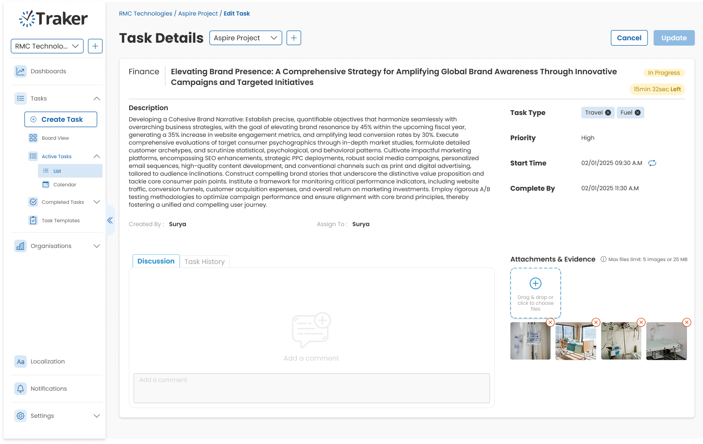Open the drag and drop file upload area
Viewport: 703px width, 444px height.
coord(535,293)
